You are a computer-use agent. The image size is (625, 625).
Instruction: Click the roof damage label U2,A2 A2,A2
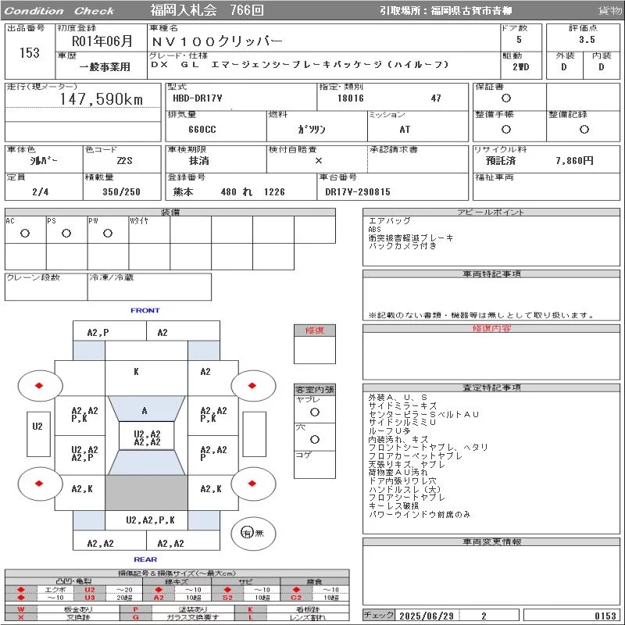pyautogui.click(x=147, y=437)
